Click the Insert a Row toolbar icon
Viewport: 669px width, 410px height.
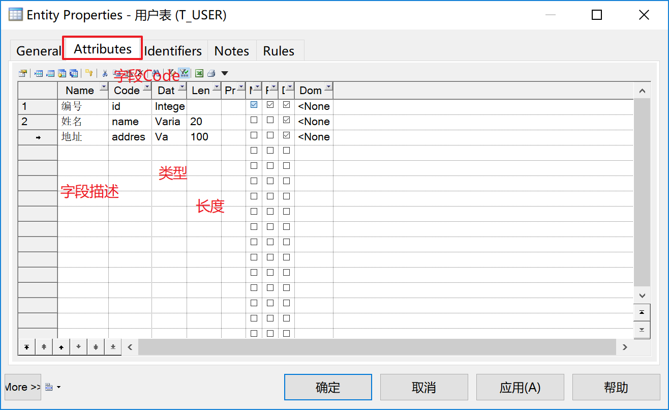pos(38,73)
